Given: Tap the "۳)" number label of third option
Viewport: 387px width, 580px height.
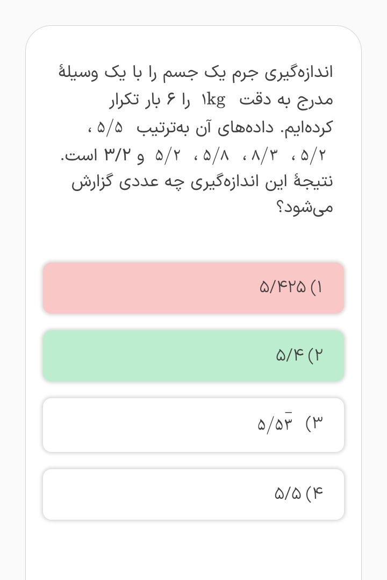Looking at the screenshot, I should pos(314,424).
